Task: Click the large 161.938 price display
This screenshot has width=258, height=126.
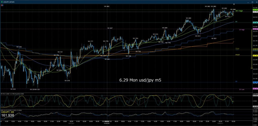Action: click(8, 115)
